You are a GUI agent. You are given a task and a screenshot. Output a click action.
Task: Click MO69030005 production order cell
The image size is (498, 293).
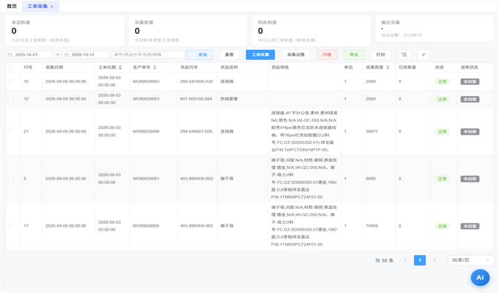[x=146, y=226]
